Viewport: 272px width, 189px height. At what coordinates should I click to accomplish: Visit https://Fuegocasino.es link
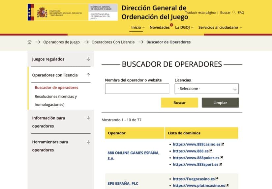click(x=194, y=179)
